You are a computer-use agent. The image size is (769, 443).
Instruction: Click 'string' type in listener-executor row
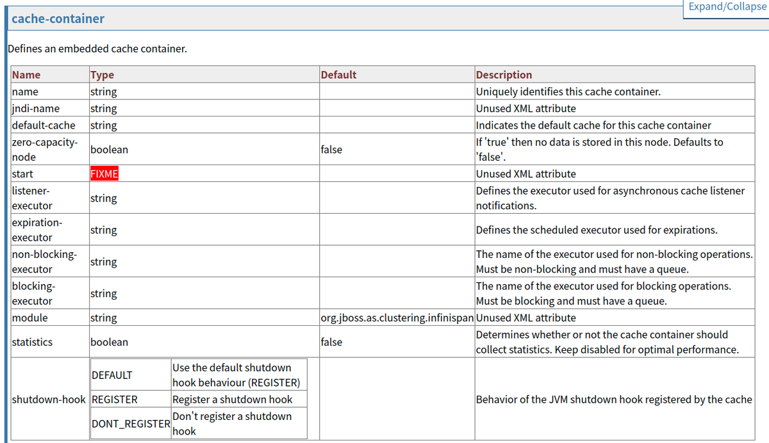[x=103, y=198]
